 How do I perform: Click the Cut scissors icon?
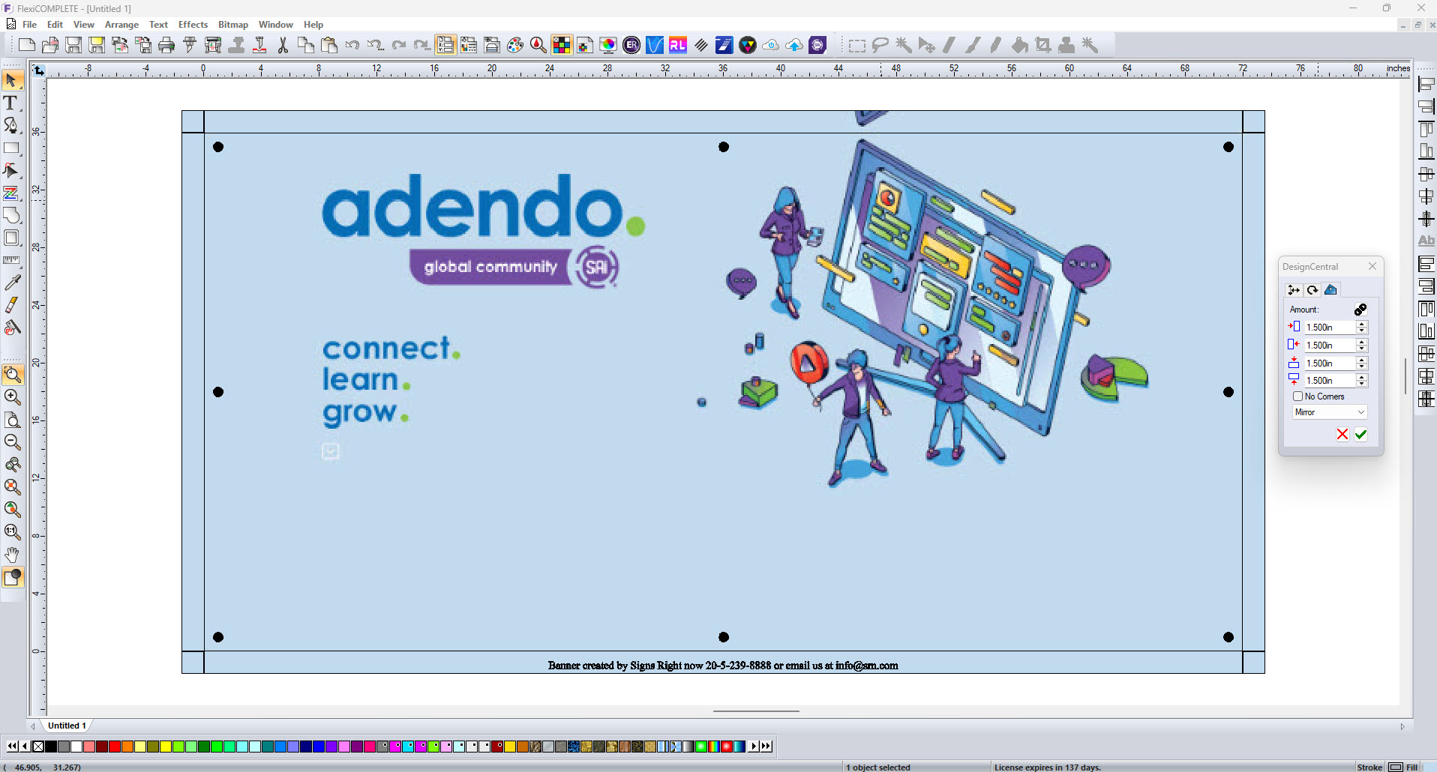coord(283,45)
